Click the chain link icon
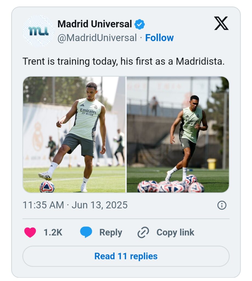Viewport: 252px width, 281px height. tap(143, 232)
